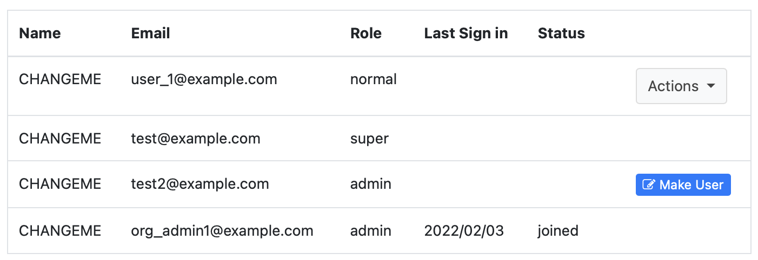The height and width of the screenshot is (260, 758).
Task: Click the Last Sign in column header
Action: (466, 33)
